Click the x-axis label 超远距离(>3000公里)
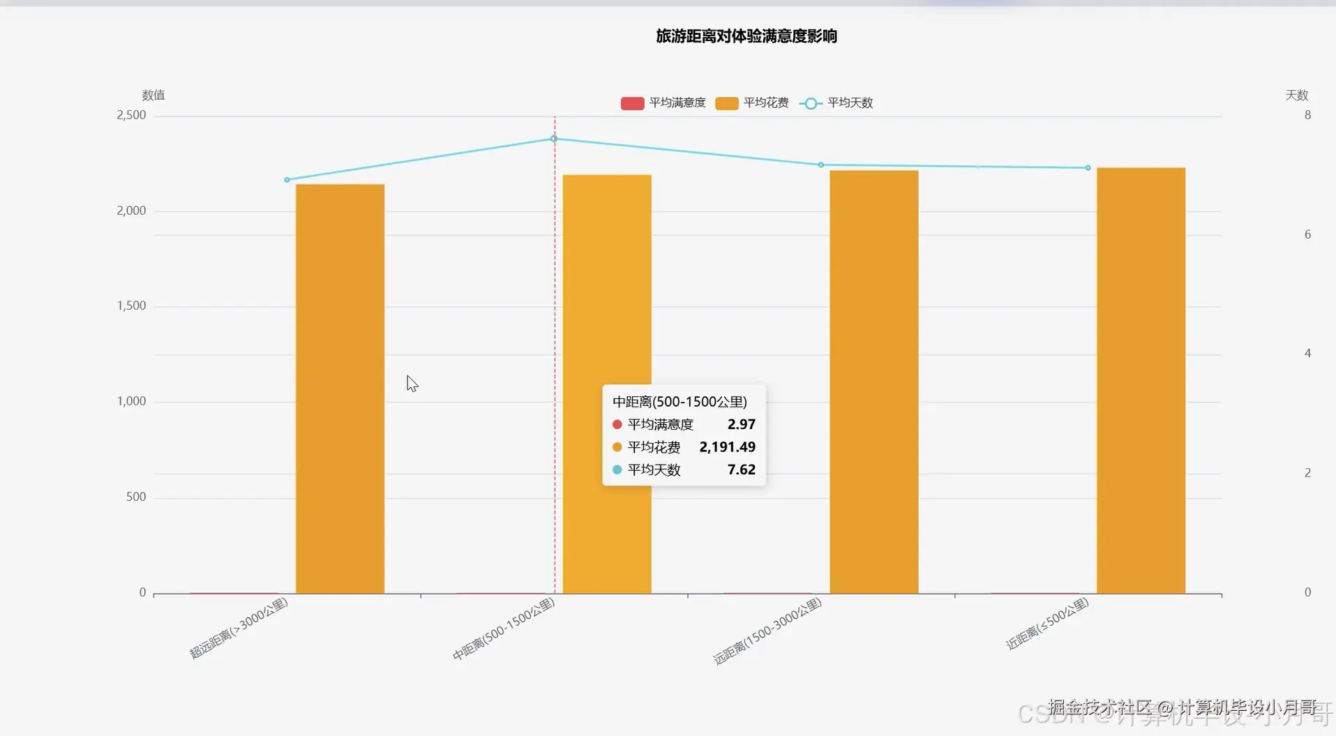This screenshot has width=1336, height=736. (239, 628)
